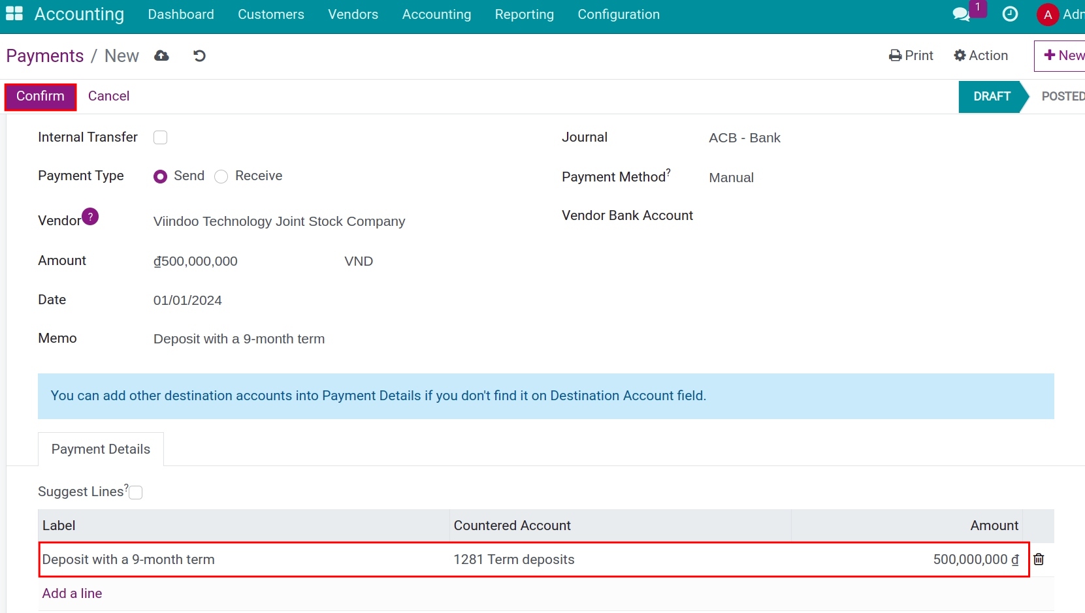Screen dimensions: 1085x613
Task: Delete the deposit line with trash icon
Action: 1039,559
